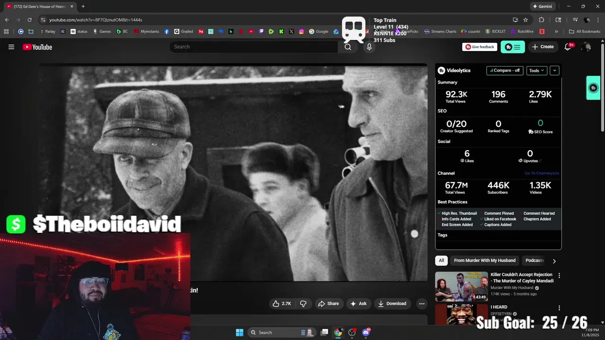Image resolution: width=605 pixels, height=340 pixels.
Task: Toggle the Compare - off button
Action: coord(505,70)
